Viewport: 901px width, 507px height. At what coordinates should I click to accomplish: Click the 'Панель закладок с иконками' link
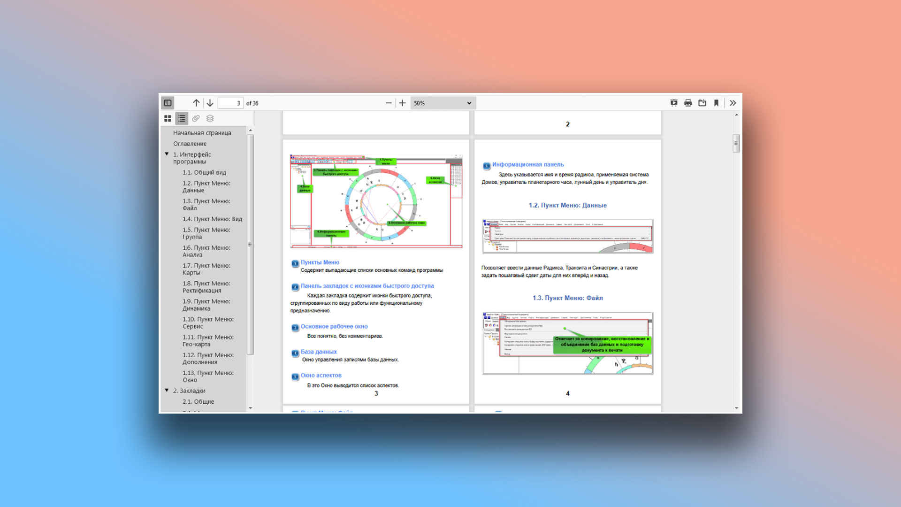pos(367,286)
